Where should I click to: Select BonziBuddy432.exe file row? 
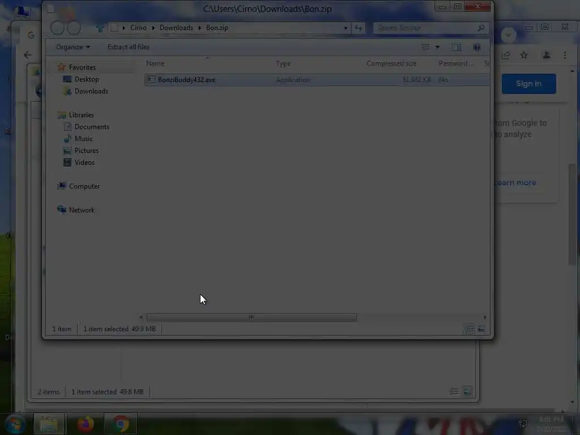point(317,79)
